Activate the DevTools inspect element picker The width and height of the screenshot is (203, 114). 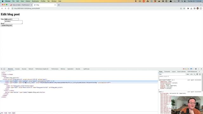point(2,69)
